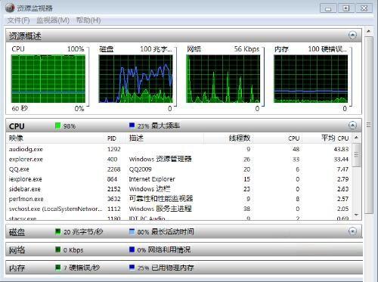The width and height of the screenshot is (378, 282).
Task: Click the 网络 section header bar
Action: click(x=184, y=249)
